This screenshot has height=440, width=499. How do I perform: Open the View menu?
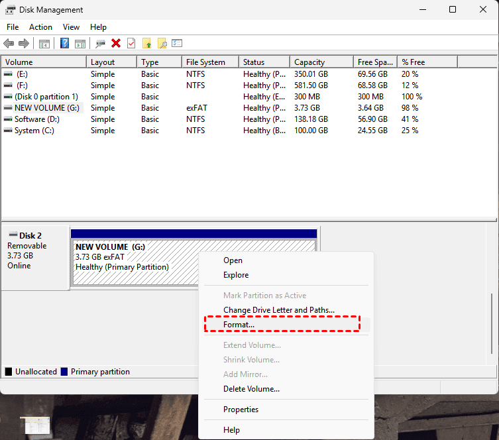(x=71, y=27)
